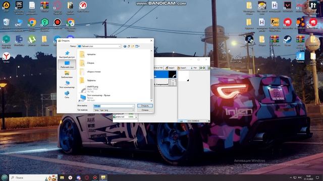Viewport: 323px width, 181px height.
Task: Open the WinRAR shortcut in the left icon group
Action: (x=45, y=7)
